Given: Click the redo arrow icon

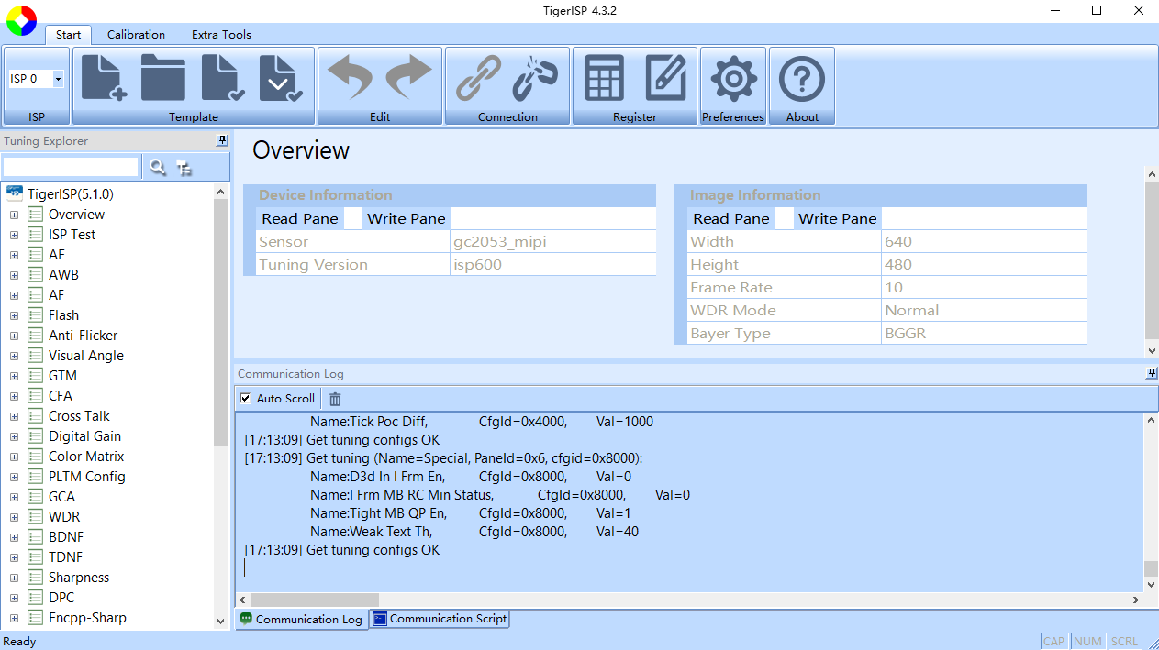Looking at the screenshot, I should [408, 78].
